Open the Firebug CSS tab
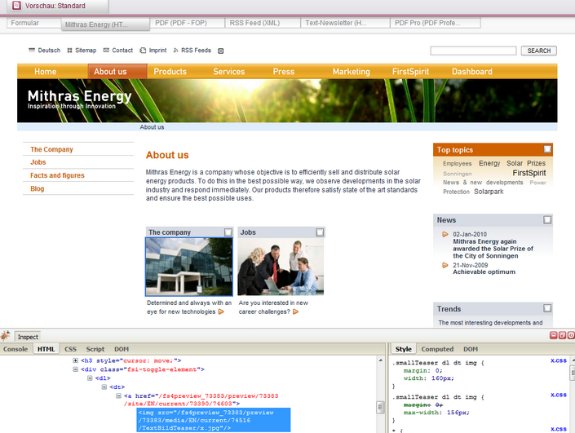This screenshot has width=575, height=433. coord(70,349)
